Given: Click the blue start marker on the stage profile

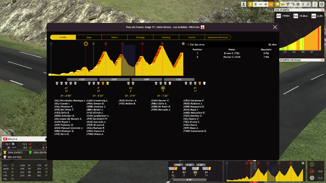Looking at the screenshot, I should coord(51,44).
